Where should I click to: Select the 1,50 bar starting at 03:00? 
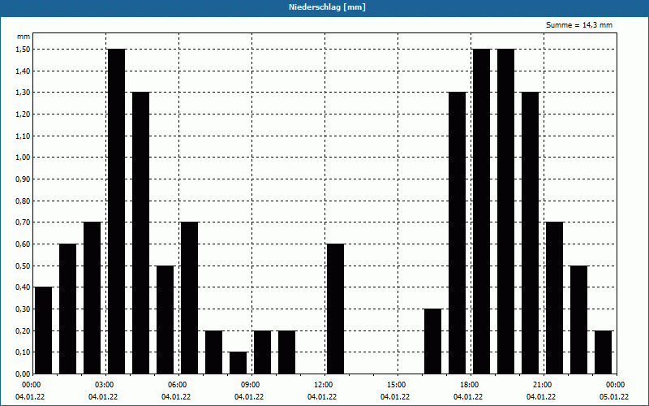(x=116, y=211)
